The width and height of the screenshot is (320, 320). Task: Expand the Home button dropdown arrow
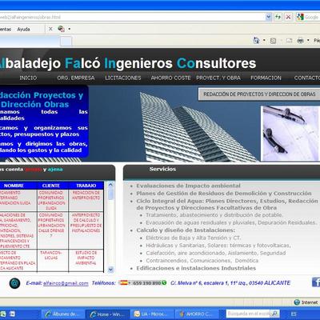tap(264, 41)
